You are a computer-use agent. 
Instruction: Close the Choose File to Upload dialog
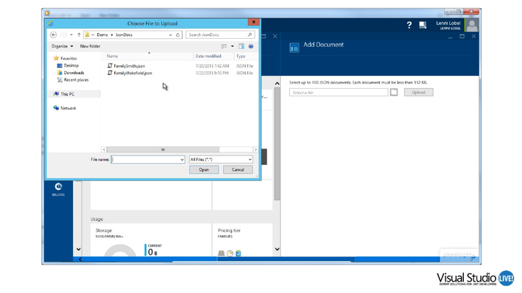[254, 22]
